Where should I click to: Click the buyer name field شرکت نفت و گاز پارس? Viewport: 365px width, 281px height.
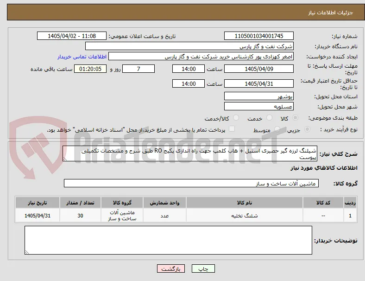[x=189, y=46]
